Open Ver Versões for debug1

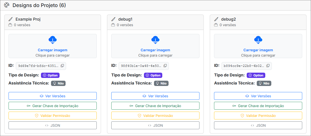pos(155,96)
